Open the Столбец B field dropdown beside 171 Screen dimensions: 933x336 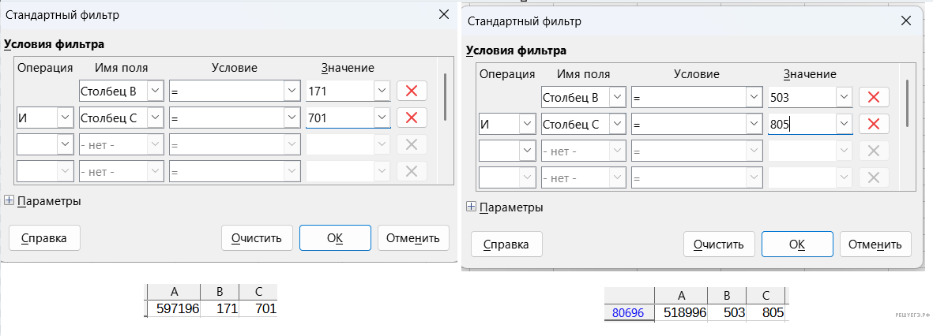coord(155,91)
